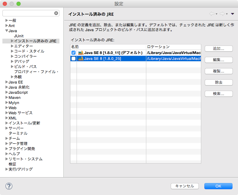
Task: Select チーム in the preferences tree
Action: tap(14, 139)
